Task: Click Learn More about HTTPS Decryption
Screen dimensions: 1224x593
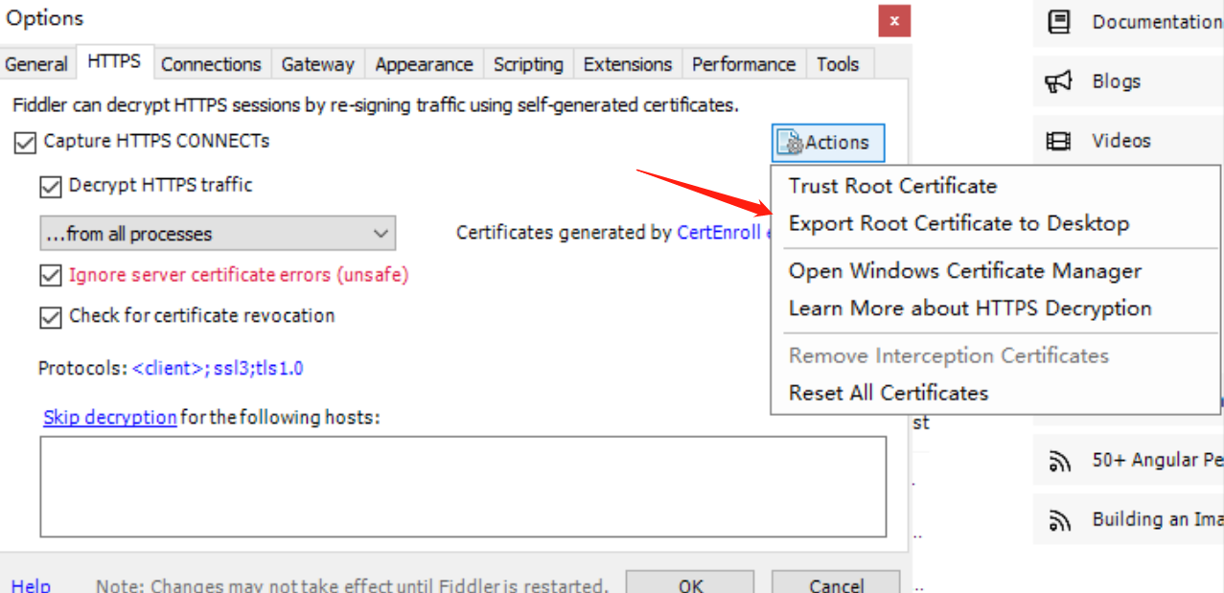Action: point(995,308)
